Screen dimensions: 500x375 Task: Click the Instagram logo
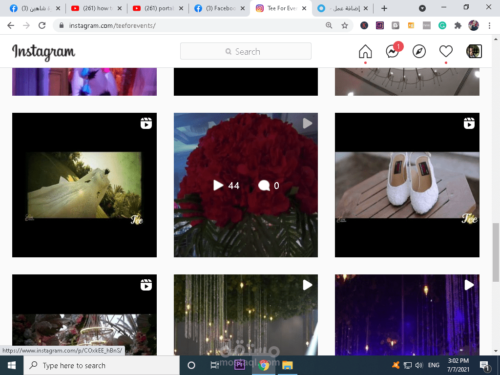[43, 52]
